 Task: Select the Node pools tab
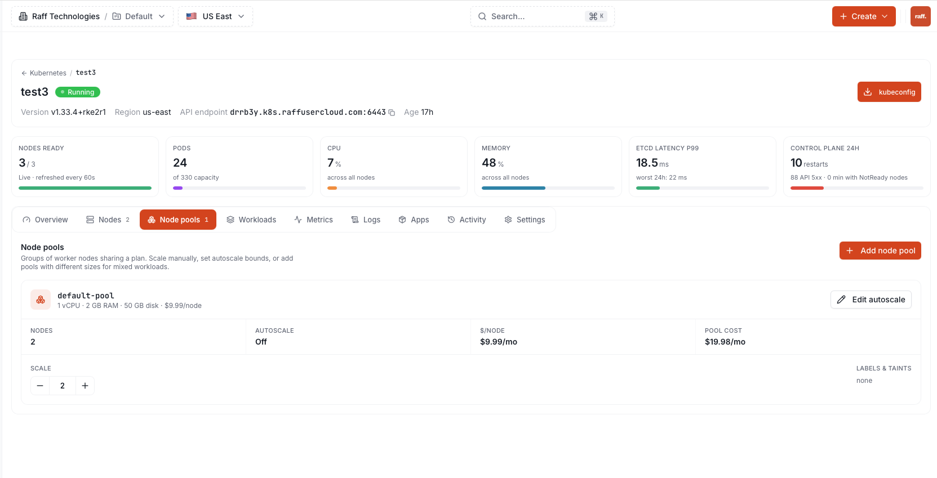coord(178,220)
